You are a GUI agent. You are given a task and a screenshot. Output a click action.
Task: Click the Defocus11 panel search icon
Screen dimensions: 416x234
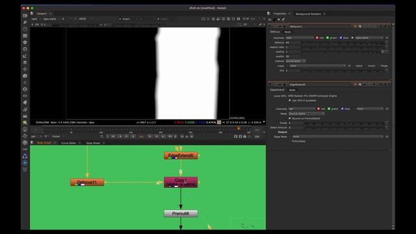click(360, 27)
